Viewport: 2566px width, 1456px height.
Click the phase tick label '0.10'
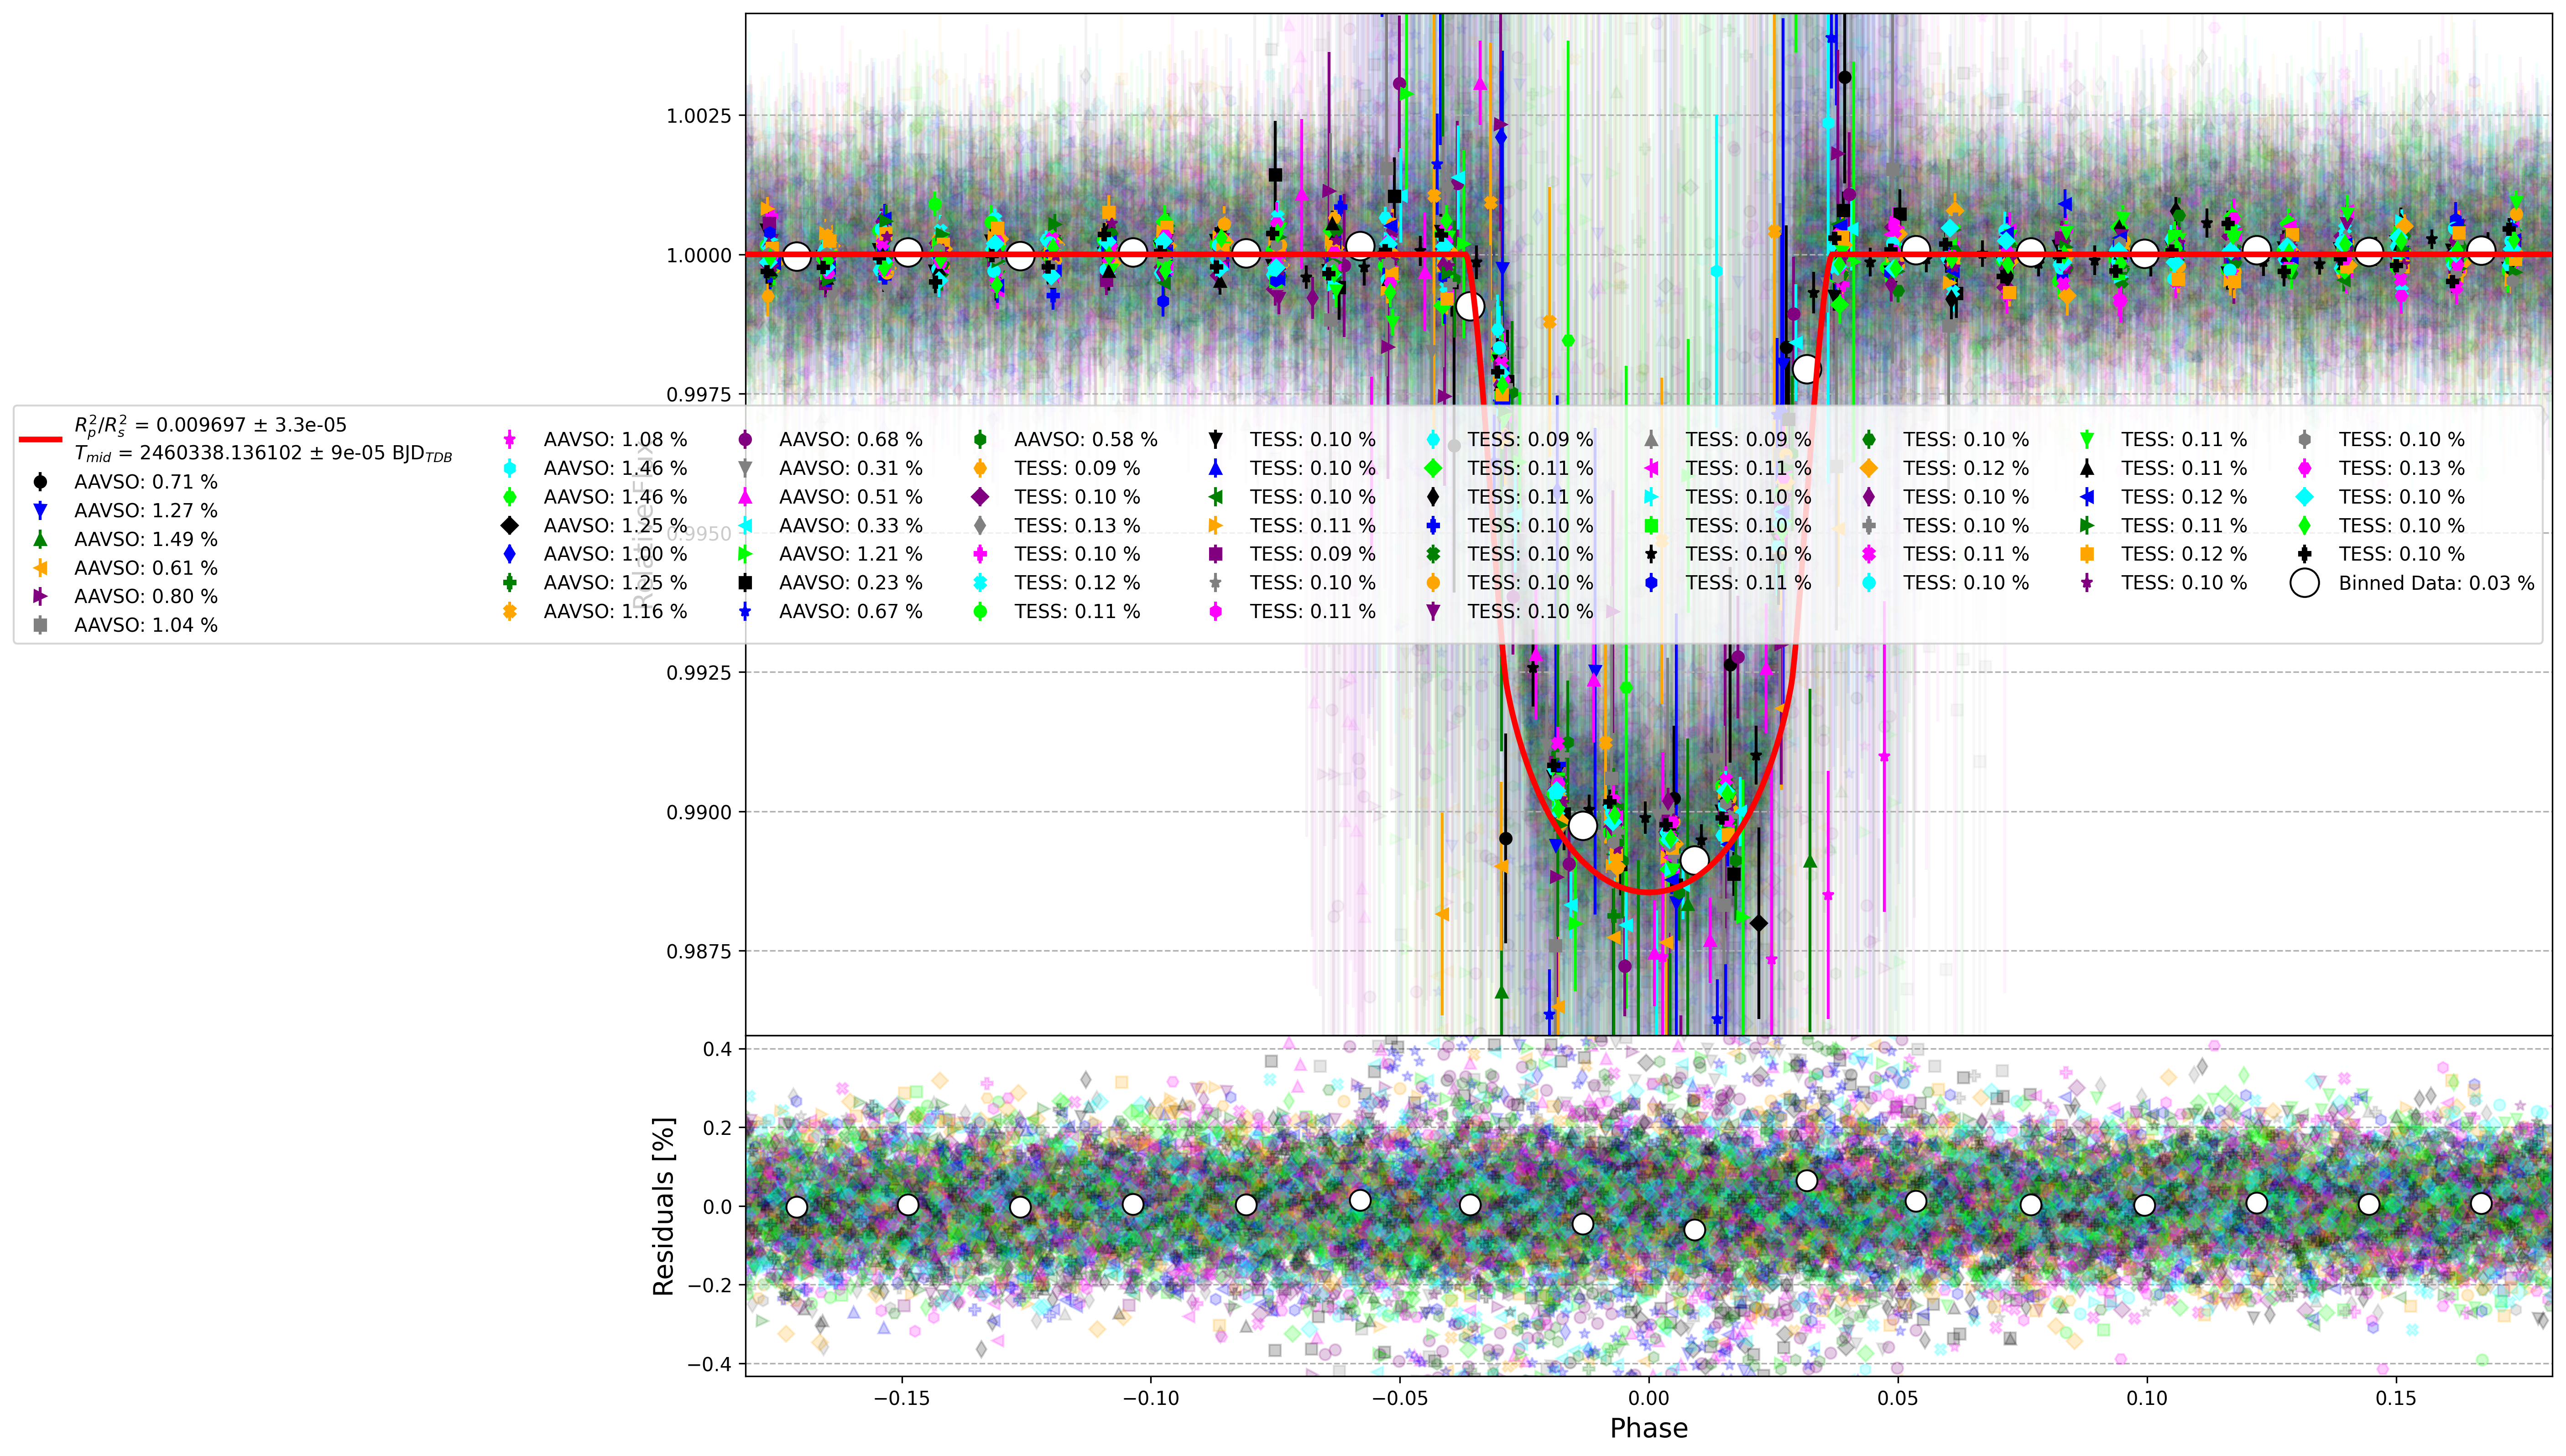[2147, 1398]
